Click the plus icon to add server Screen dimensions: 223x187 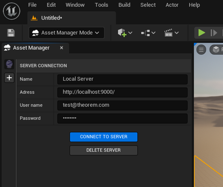tap(9, 78)
